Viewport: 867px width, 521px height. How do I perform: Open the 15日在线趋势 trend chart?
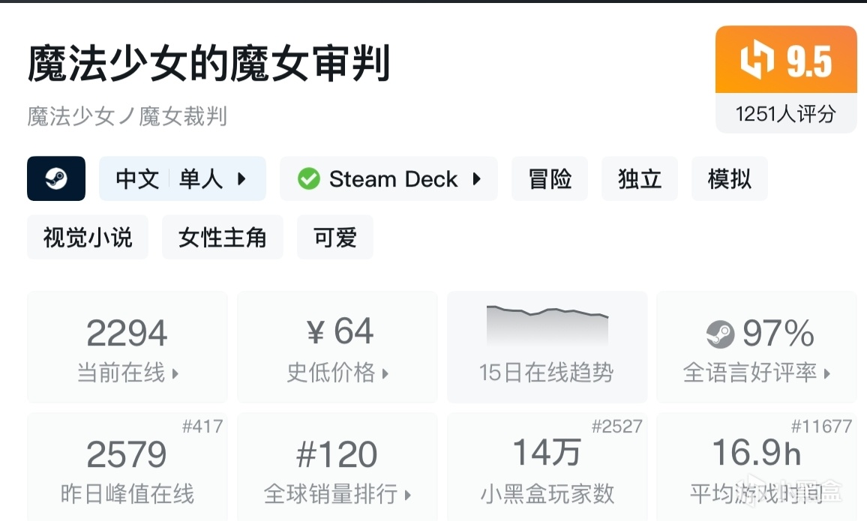click(547, 347)
